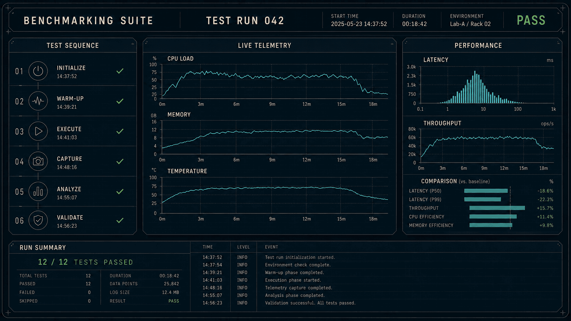
Task: Click the Latency (P99) comparison bar
Action: click(483, 199)
